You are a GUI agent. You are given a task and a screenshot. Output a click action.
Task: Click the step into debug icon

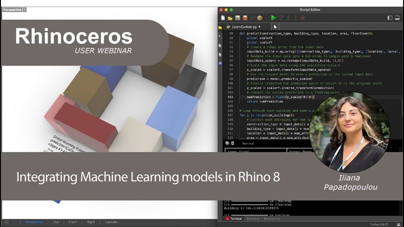[288, 18]
